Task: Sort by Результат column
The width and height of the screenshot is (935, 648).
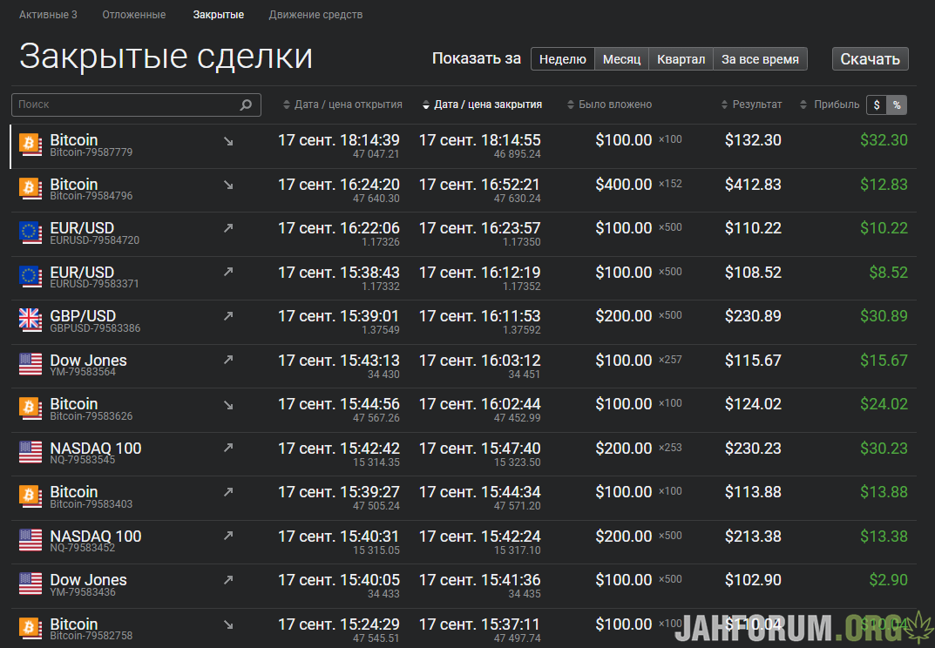Action: [x=751, y=105]
